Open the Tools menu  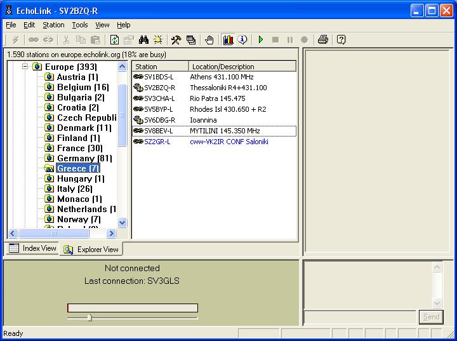point(80,25)
